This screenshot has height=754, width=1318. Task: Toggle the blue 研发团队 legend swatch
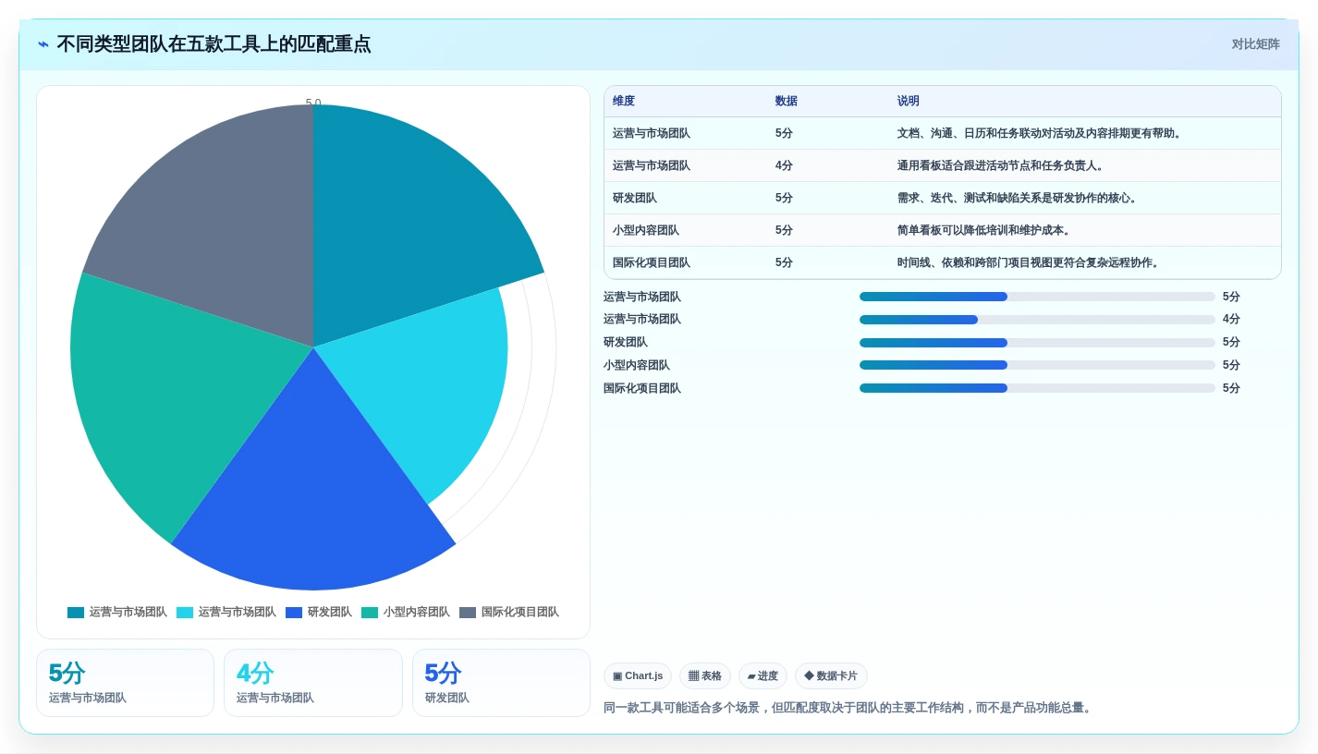point(294,613)
